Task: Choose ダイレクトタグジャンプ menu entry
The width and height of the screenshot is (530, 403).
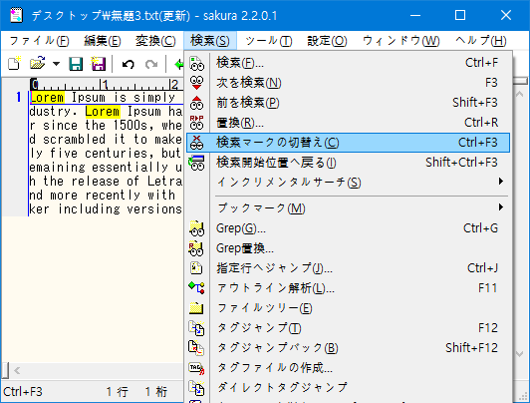Action: [348, 388]
